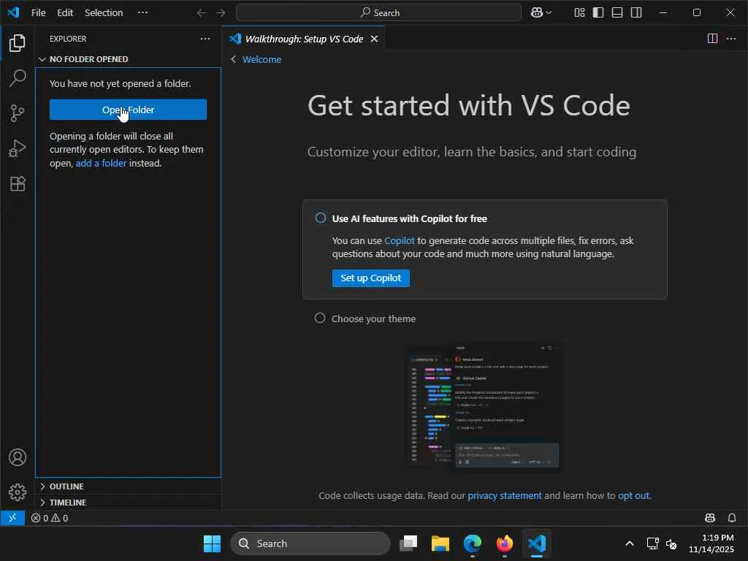Open the Copilot link in description
The height and width of the screenshot is (561, 748).
point(400,240)
